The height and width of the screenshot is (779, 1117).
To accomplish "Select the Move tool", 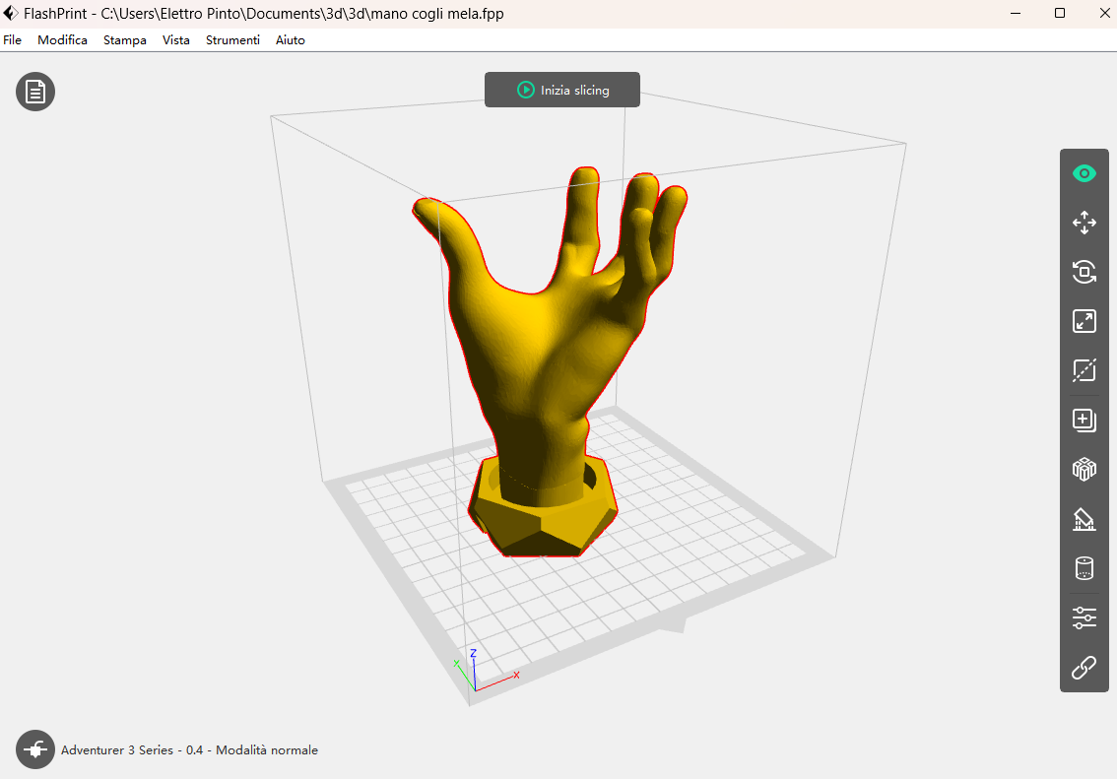I will [1084, 223].
